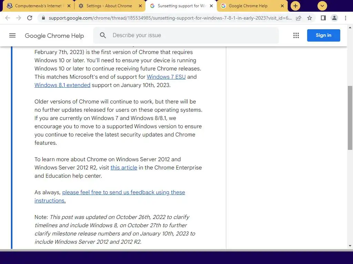The width and height of the screenshot is (353, 264).
Task: Select the Sunsetting support tab
Action: pos(181,6)
